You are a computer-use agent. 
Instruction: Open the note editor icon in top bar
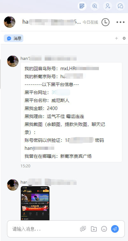tap(82, 6)
